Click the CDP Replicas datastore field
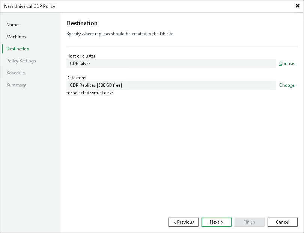 coord(171,85)
